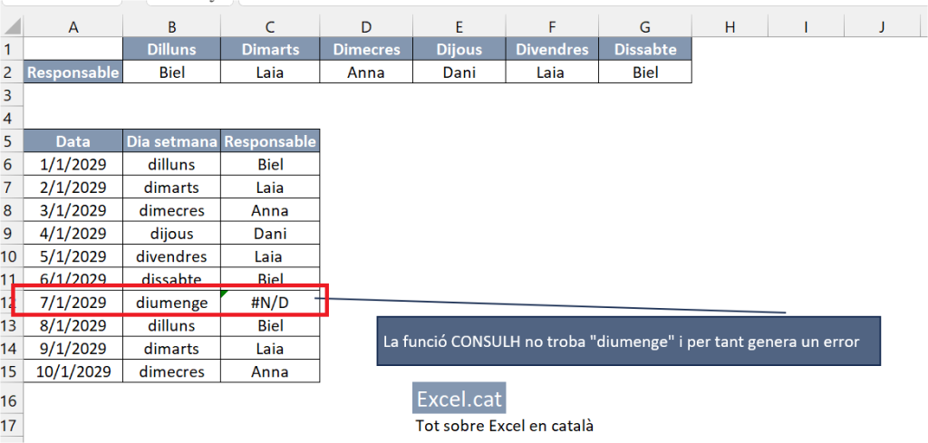928x443 pixels.
Task: Click the #N/D error cell
Action: [270, 303]
